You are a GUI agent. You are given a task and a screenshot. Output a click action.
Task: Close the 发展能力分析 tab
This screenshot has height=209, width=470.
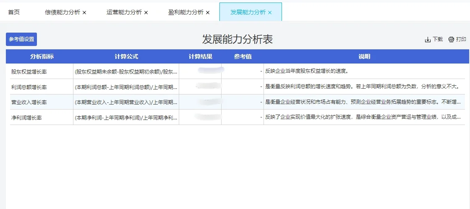pyautogui.click(x=270, y=13)
